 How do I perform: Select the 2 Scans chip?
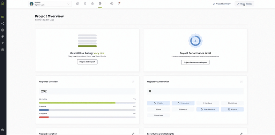(x=232, y=109)
